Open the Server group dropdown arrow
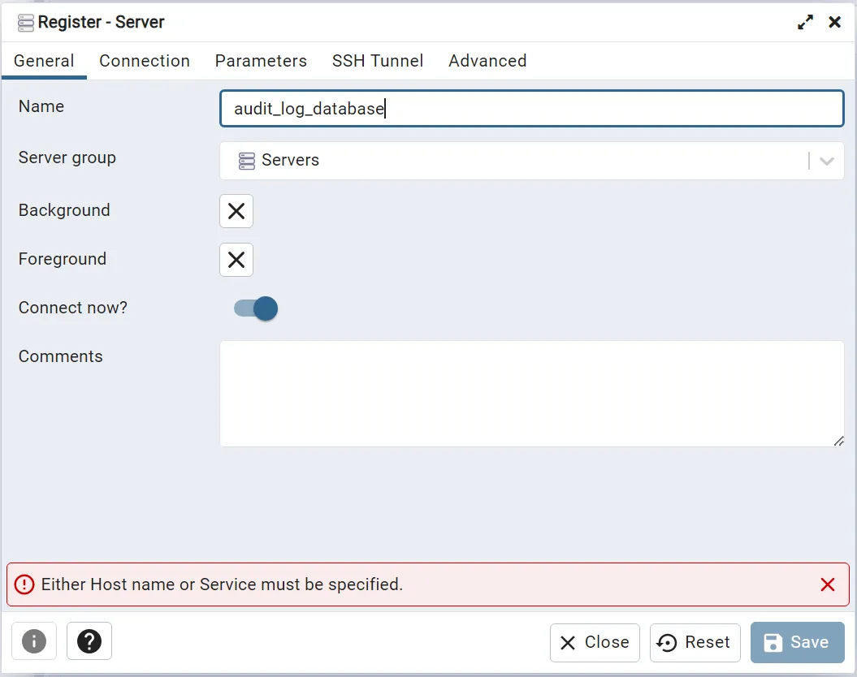 827,161
